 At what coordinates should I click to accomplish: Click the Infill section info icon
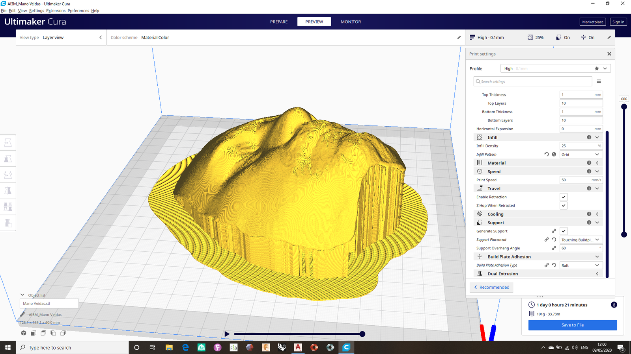pyautogui.click(x=589, y=137)
